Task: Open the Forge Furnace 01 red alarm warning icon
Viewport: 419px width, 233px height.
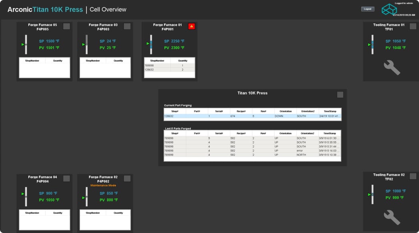Action: [x=192, y=26]
